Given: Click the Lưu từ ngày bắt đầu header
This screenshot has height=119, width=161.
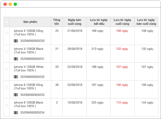Looking at the screenshot, I should tap(99, 22).
